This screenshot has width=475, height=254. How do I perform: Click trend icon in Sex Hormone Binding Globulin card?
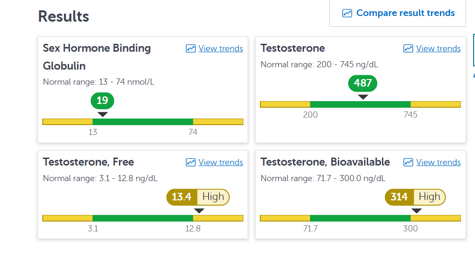(x=191, y=48)
